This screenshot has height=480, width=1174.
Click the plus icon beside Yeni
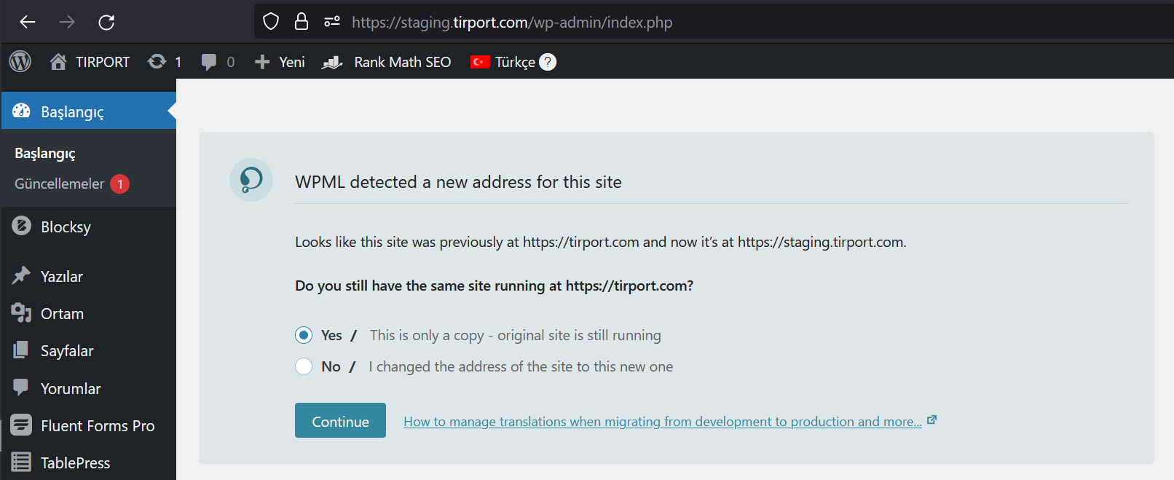(x=262, y=62)
